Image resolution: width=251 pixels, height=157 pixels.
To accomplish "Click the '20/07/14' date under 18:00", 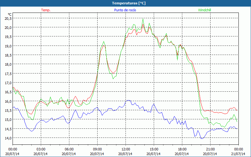I will point(182,154).
